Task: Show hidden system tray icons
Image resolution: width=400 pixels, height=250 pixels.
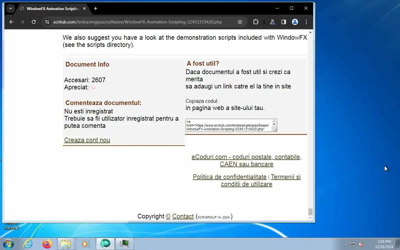Action: (x=346, y=244)
